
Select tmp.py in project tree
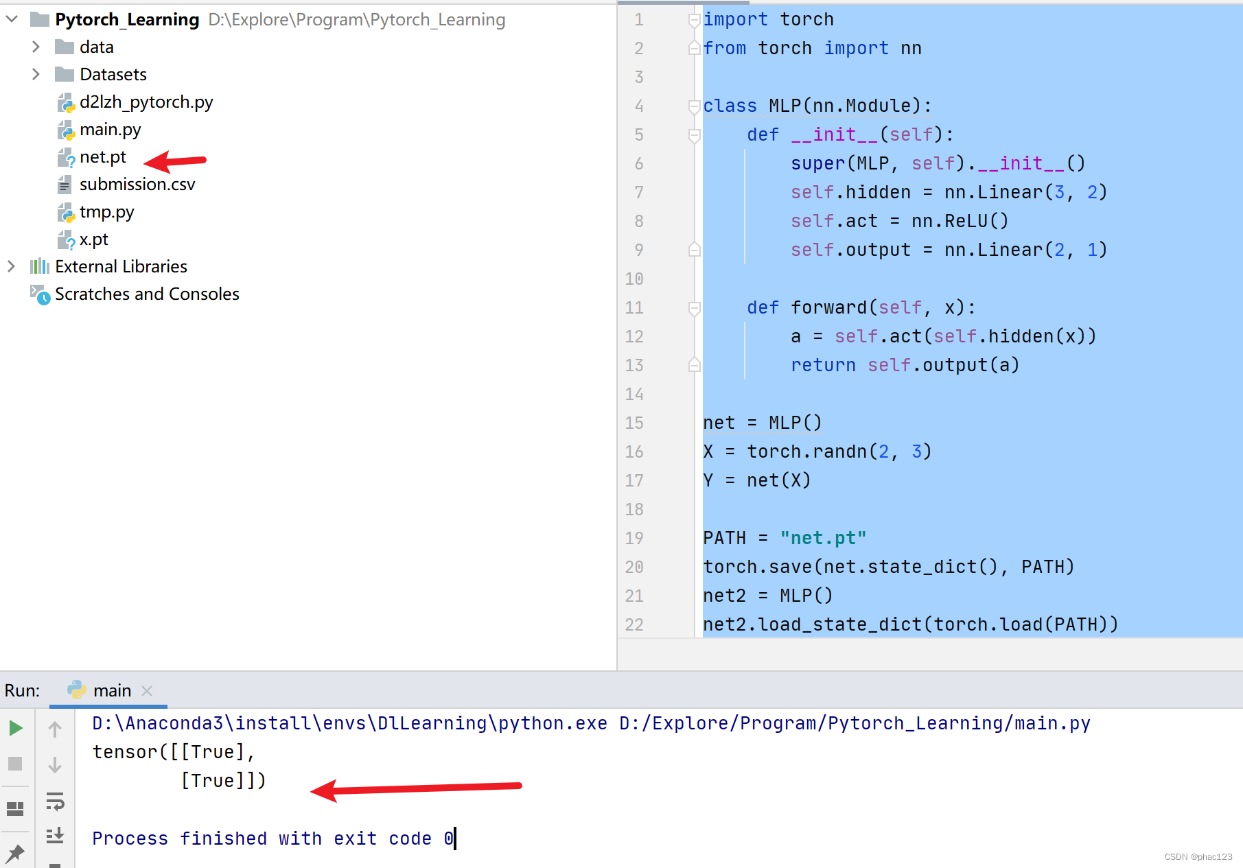106,212
